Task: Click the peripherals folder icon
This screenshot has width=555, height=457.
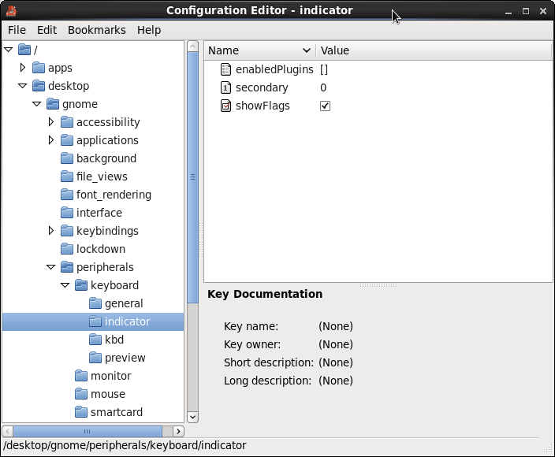Action: pyautogui.click(x=67, y=267)
